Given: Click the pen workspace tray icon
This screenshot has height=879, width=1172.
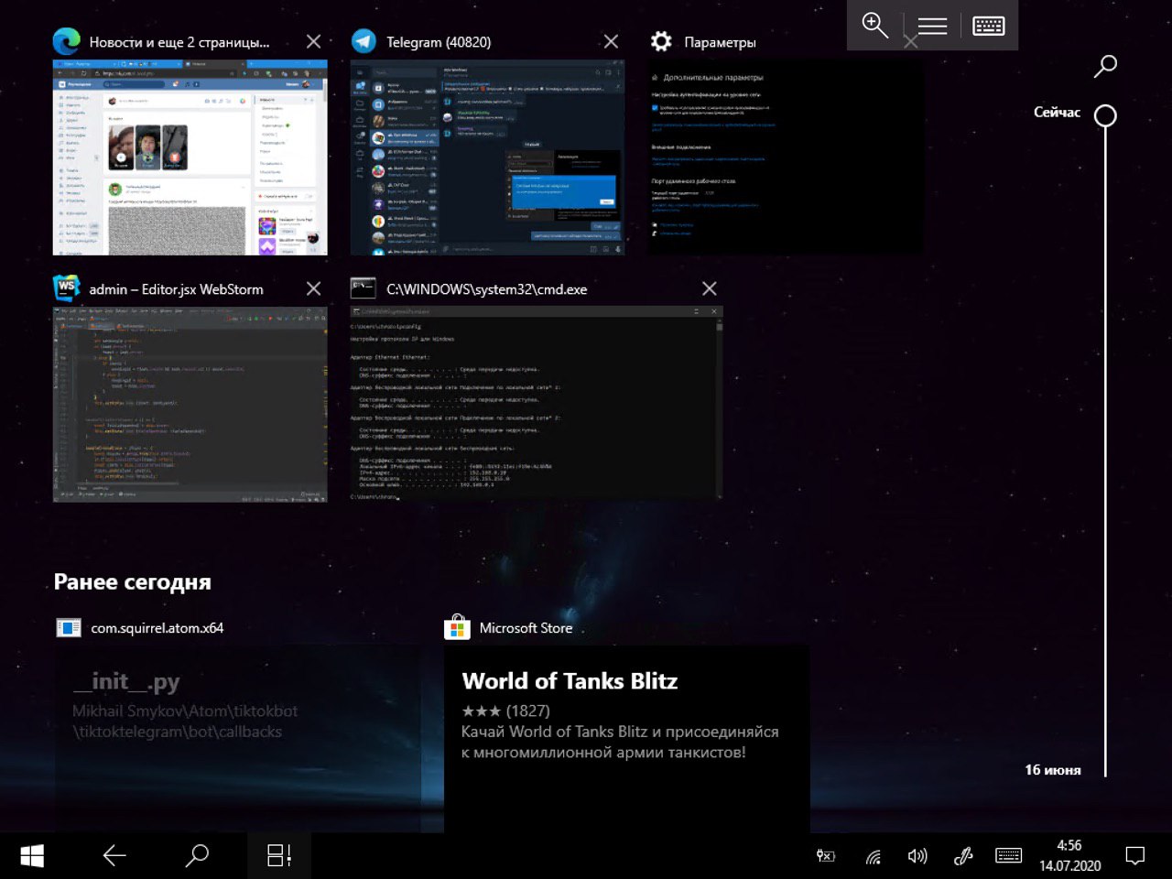Looking at the screenshot, I should pyautogui.click(x=963, y=856).
